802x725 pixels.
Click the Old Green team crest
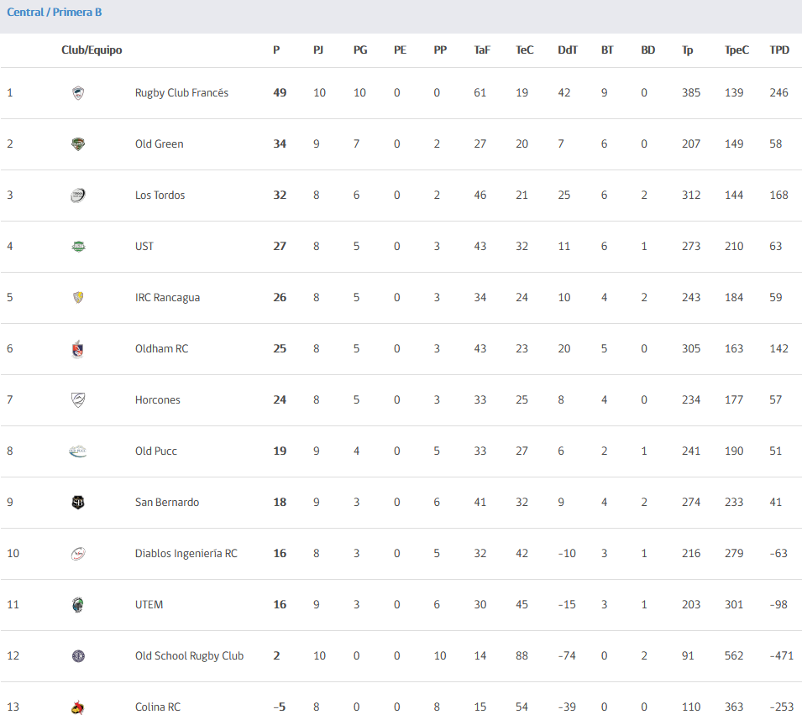point(78,144)
